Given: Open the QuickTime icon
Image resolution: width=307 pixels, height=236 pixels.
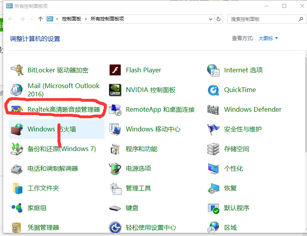Looking at the screenshot, I should coord(213,90).
